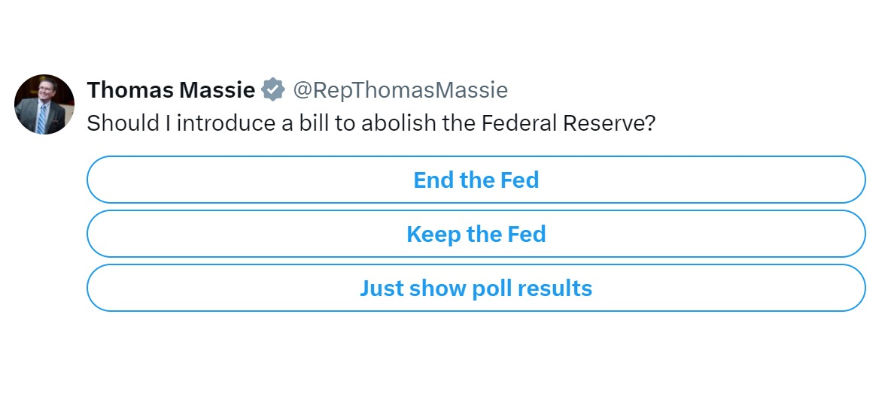
Task: Click the blue verified badge icon
Action: coord(272,91)
